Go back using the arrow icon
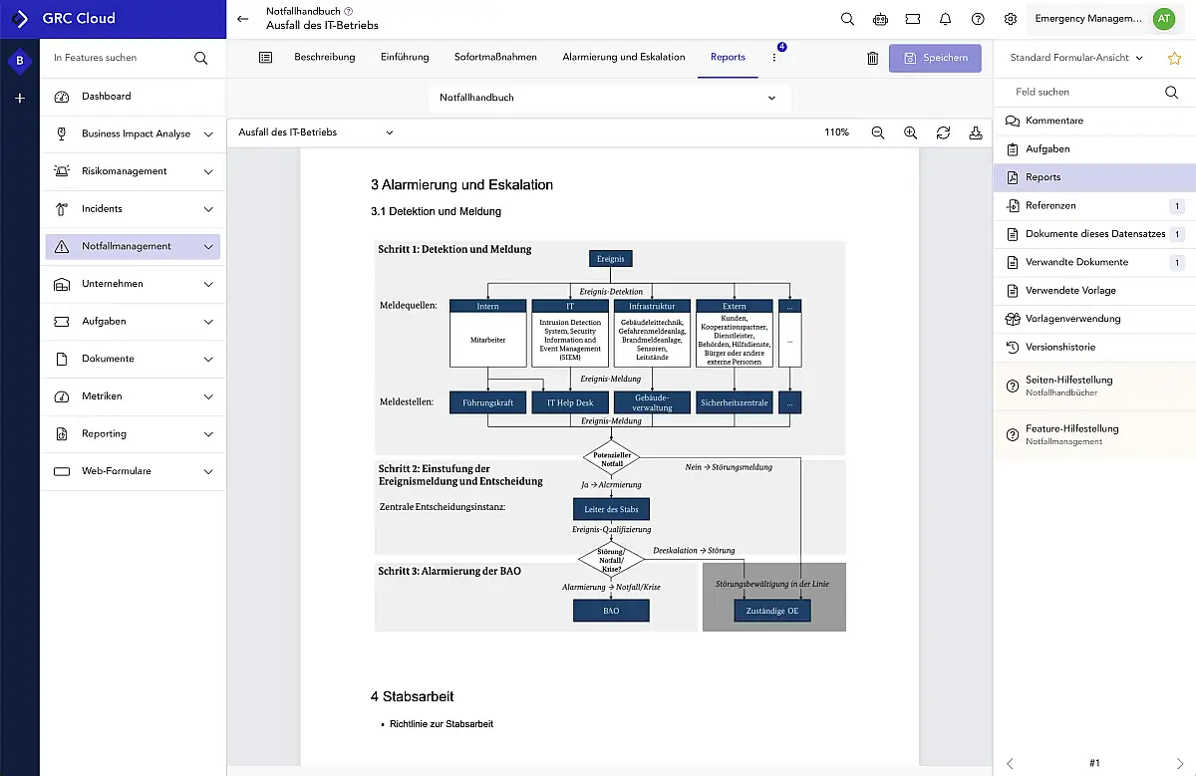1196x776 pixels. (x=243, y=19)
